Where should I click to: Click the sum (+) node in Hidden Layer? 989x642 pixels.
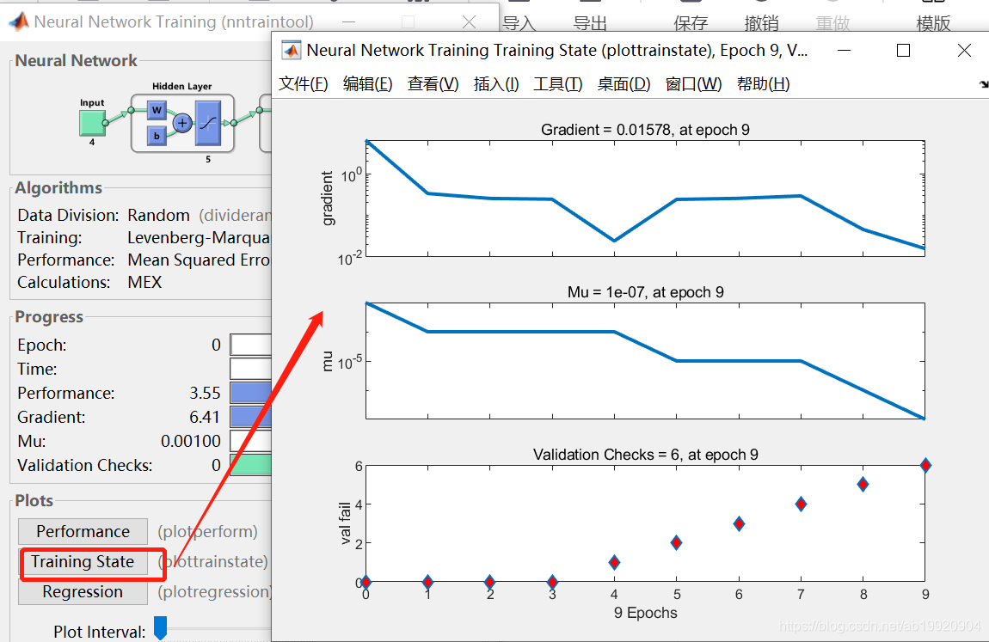click(x=182, y=123)
